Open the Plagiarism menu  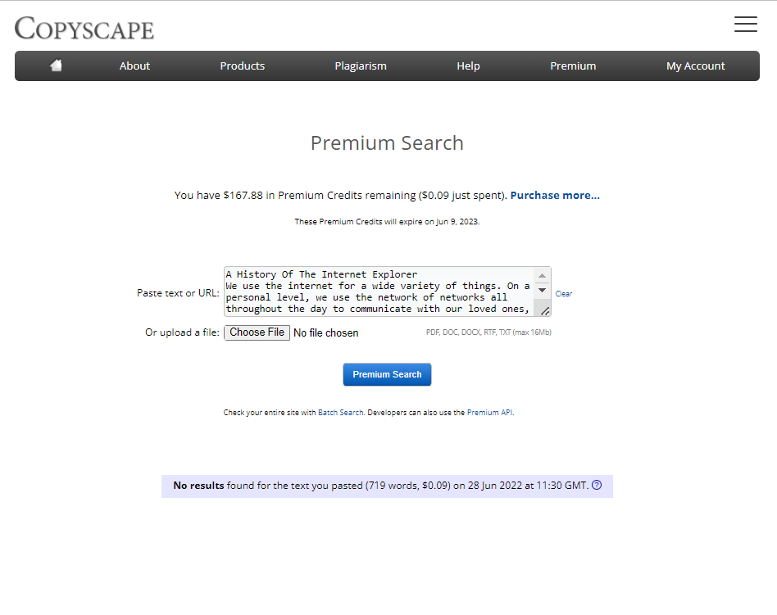click(x=361, y=66)
